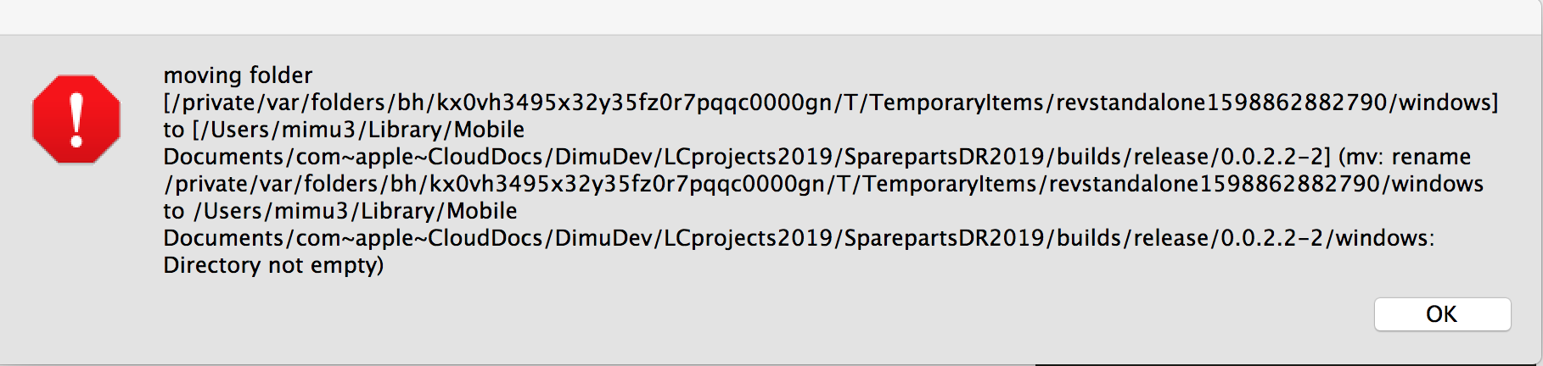Click the red error stop-sign icon
1543x366 pixels.
click(76, 119)
